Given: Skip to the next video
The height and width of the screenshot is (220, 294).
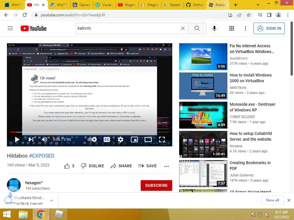Looking at the screenshot, I should point(31,139).
